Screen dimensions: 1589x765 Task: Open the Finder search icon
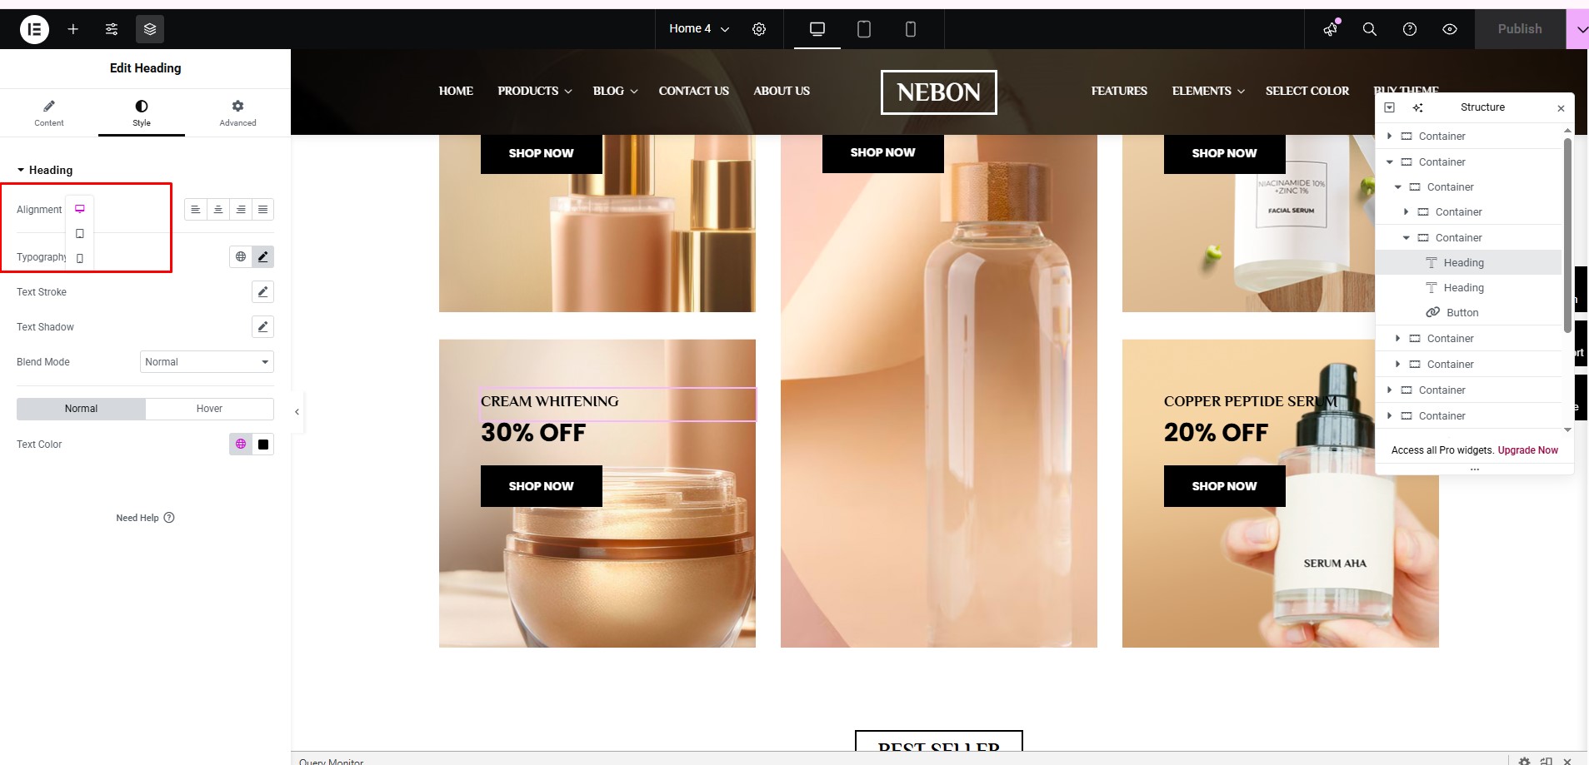point(1369,29)
